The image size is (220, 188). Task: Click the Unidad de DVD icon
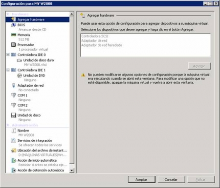20,75
